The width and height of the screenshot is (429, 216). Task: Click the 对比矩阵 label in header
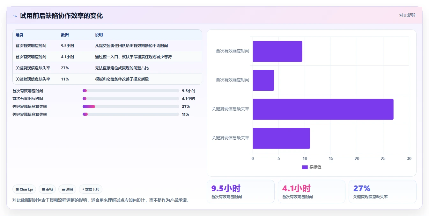coord(407,15)
